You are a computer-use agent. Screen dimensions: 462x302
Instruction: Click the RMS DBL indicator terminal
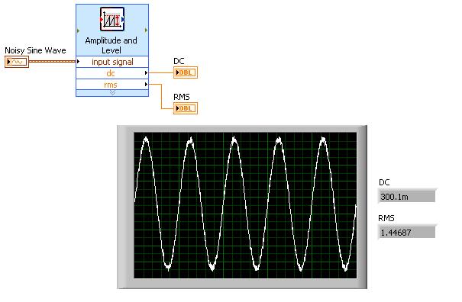pyautogui.click(x=186, y=108)
